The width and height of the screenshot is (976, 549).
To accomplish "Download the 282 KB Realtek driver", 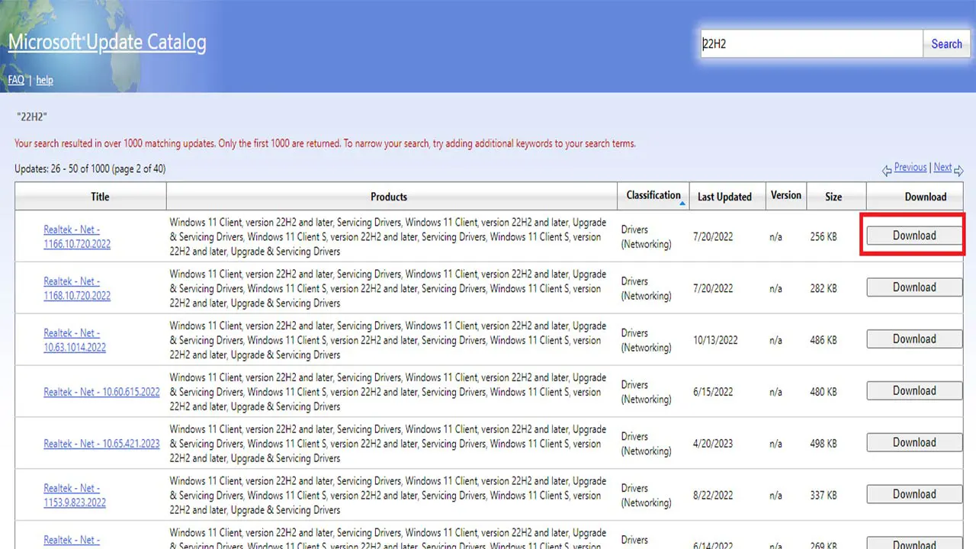I will tap(913, 287).
